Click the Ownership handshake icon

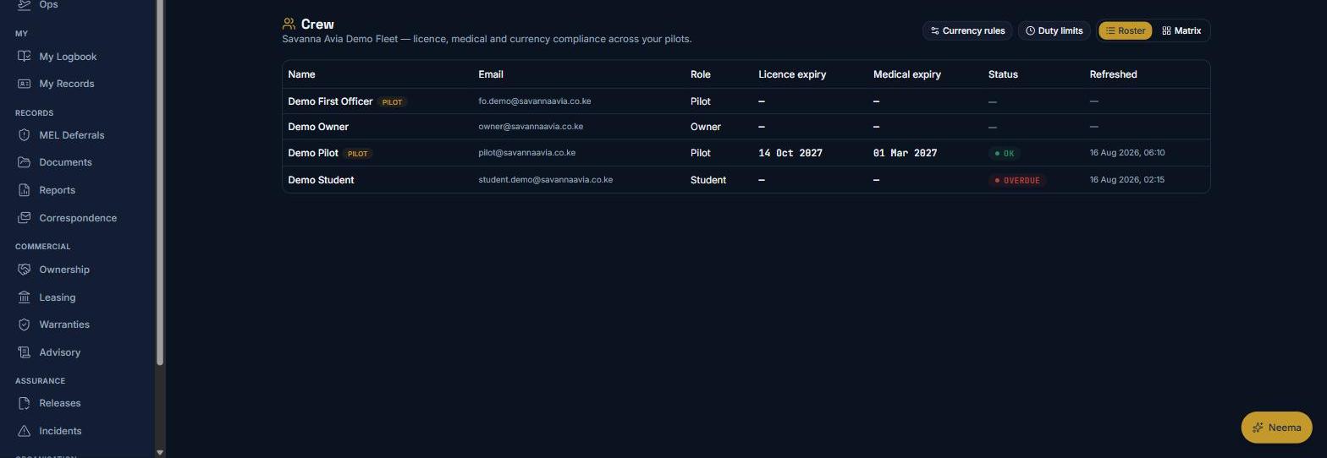[24, 270]
